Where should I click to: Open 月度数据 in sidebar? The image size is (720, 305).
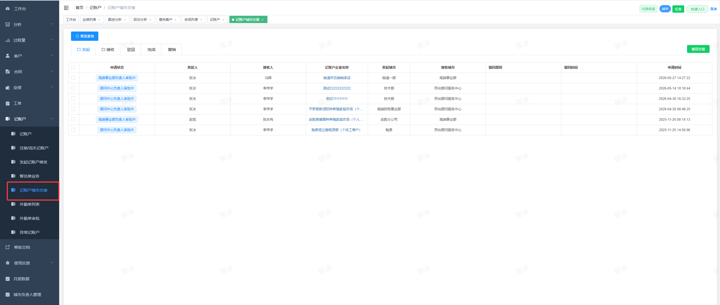[x=30, y=279]
